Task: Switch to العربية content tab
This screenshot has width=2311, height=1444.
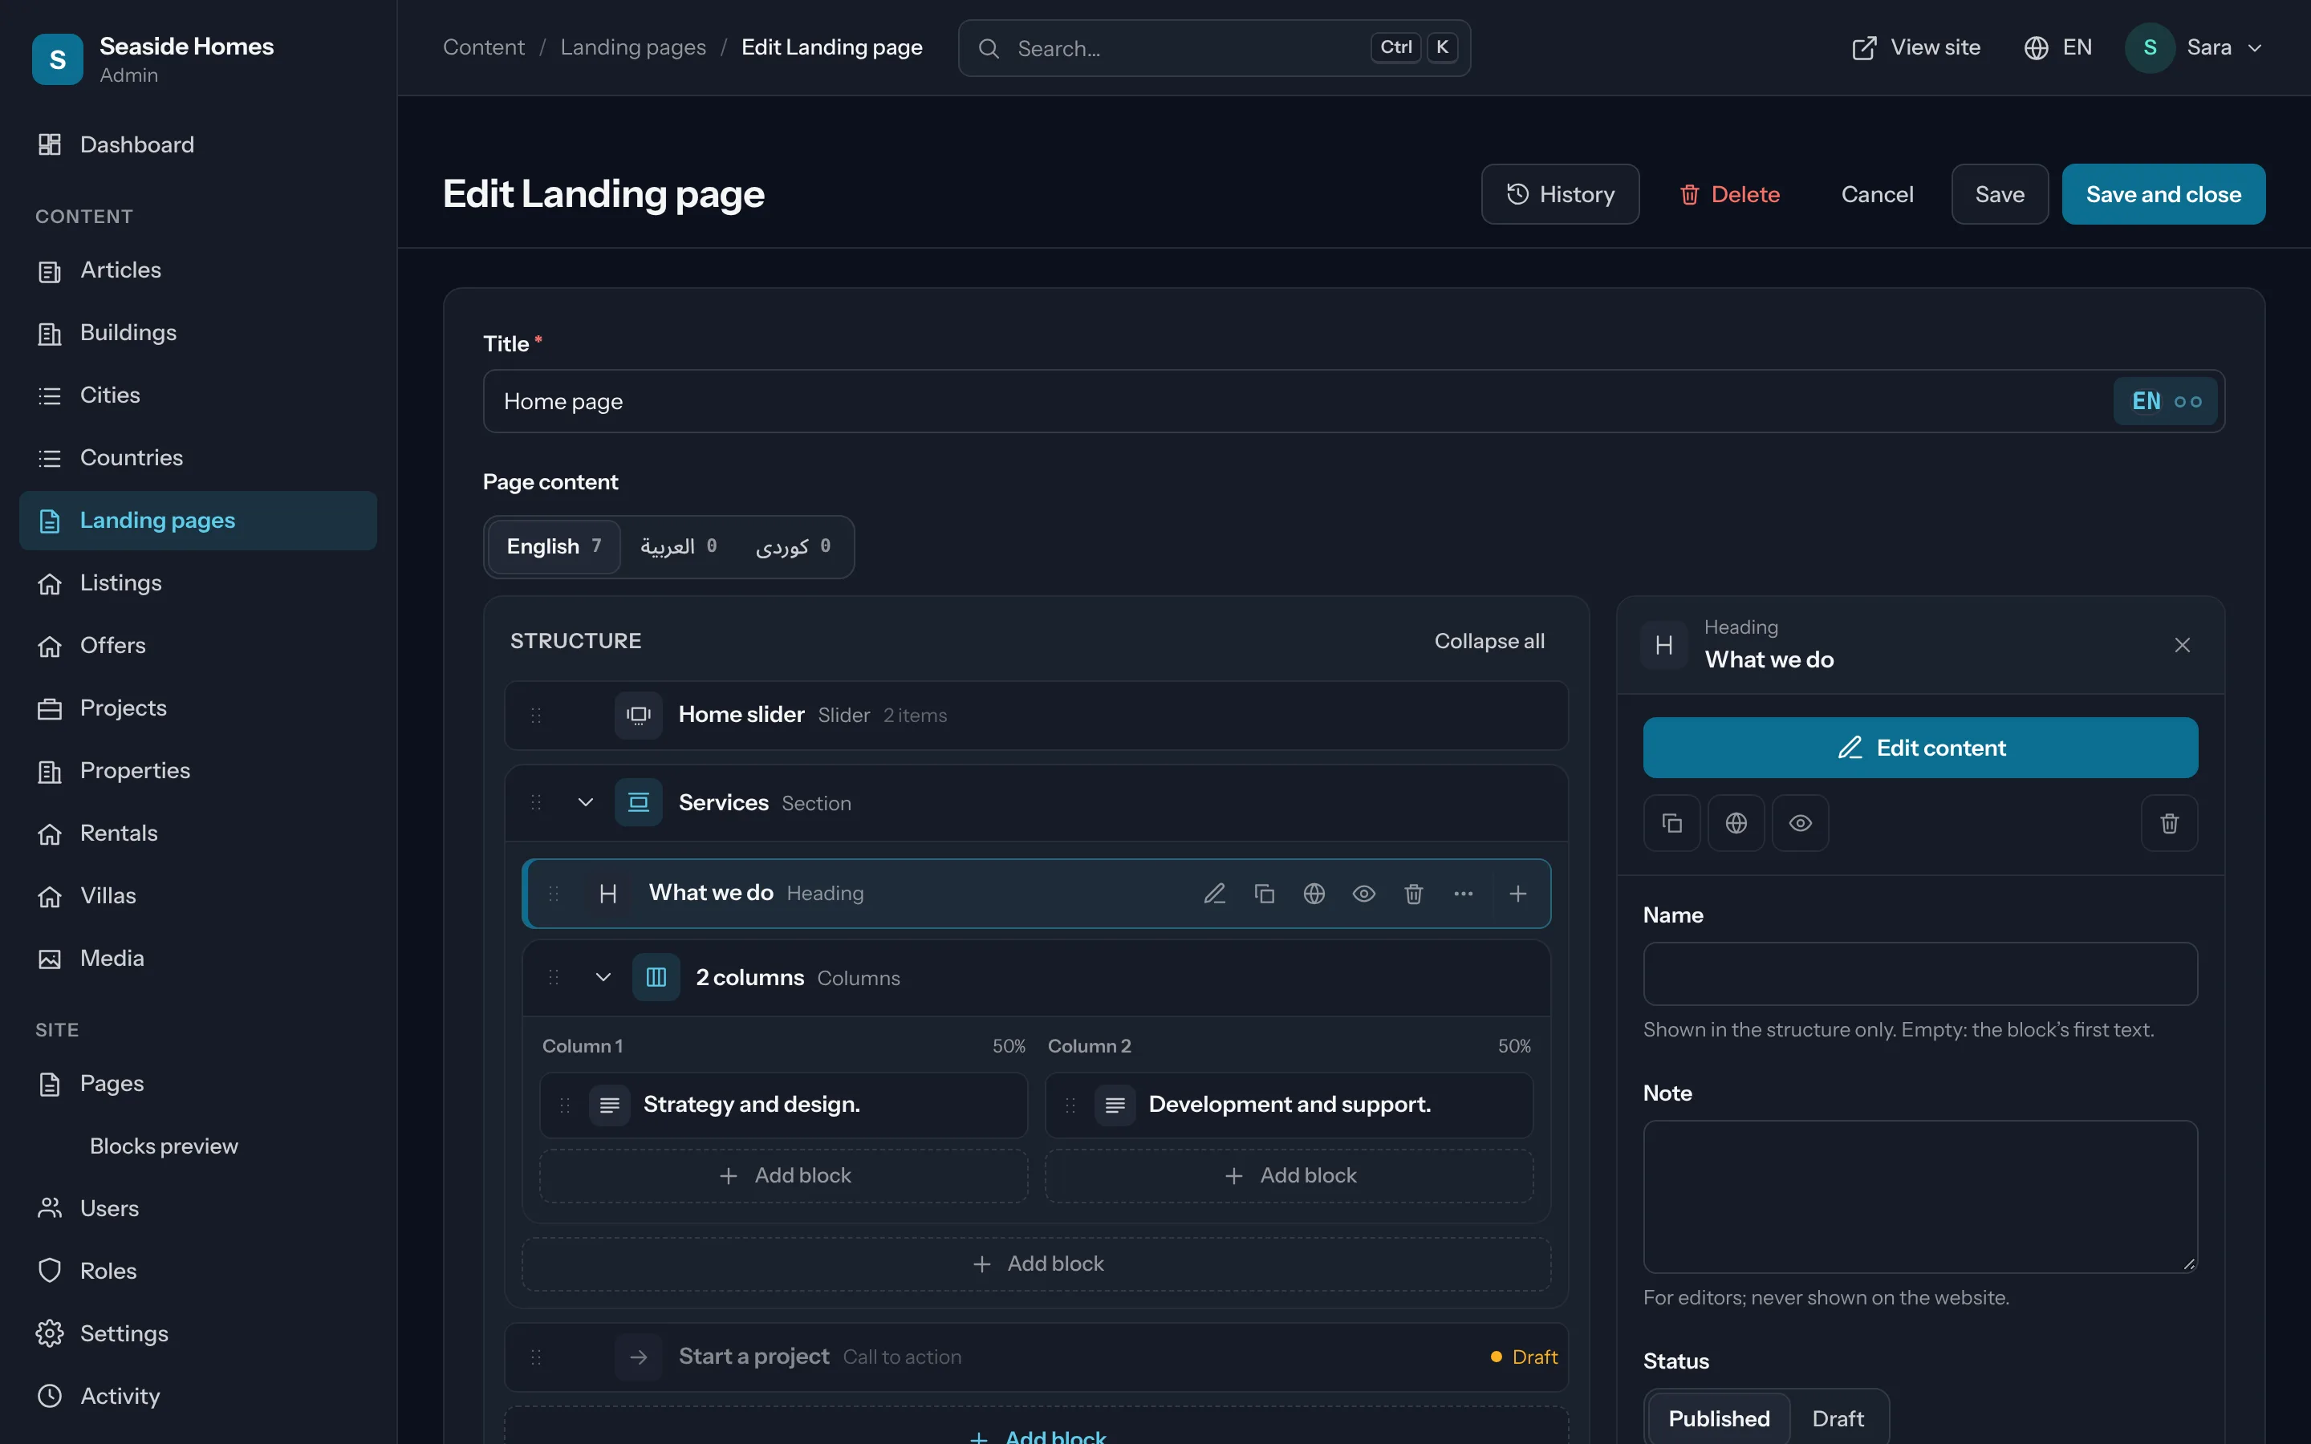Action: [678, 546]
